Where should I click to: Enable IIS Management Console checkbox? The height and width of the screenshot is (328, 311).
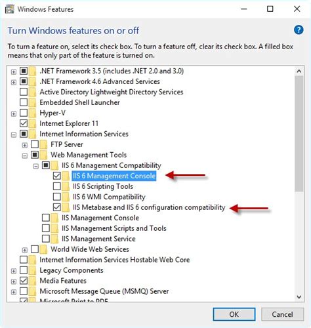[46, 218]
